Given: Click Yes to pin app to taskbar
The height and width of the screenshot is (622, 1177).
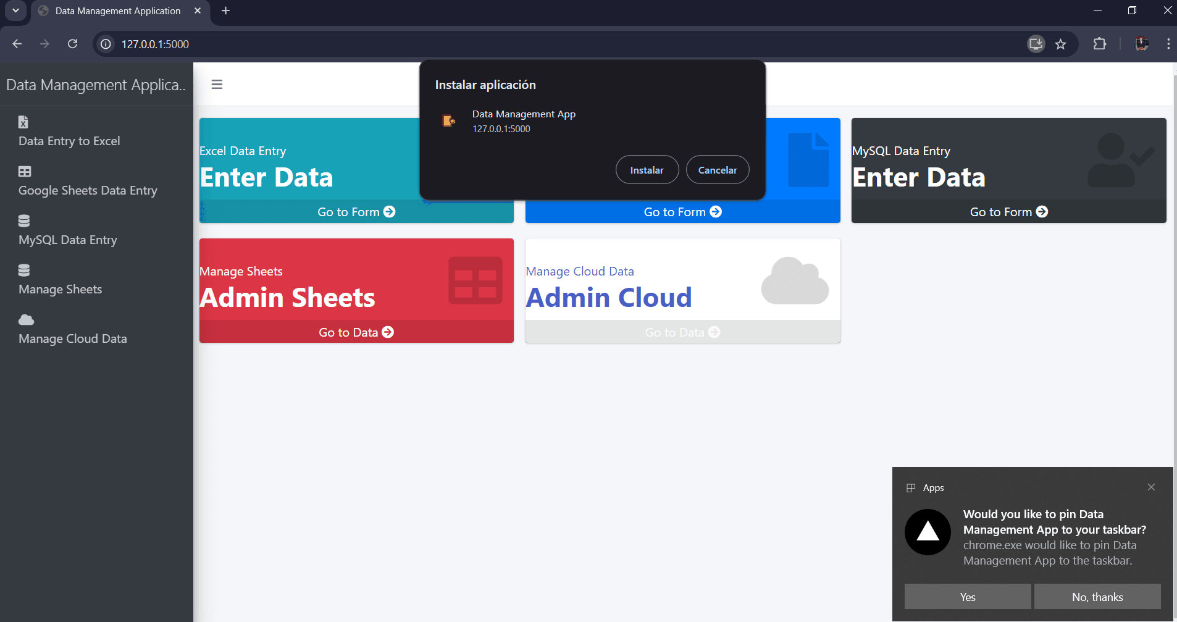Looking at the screenshot, I should 968,597.
